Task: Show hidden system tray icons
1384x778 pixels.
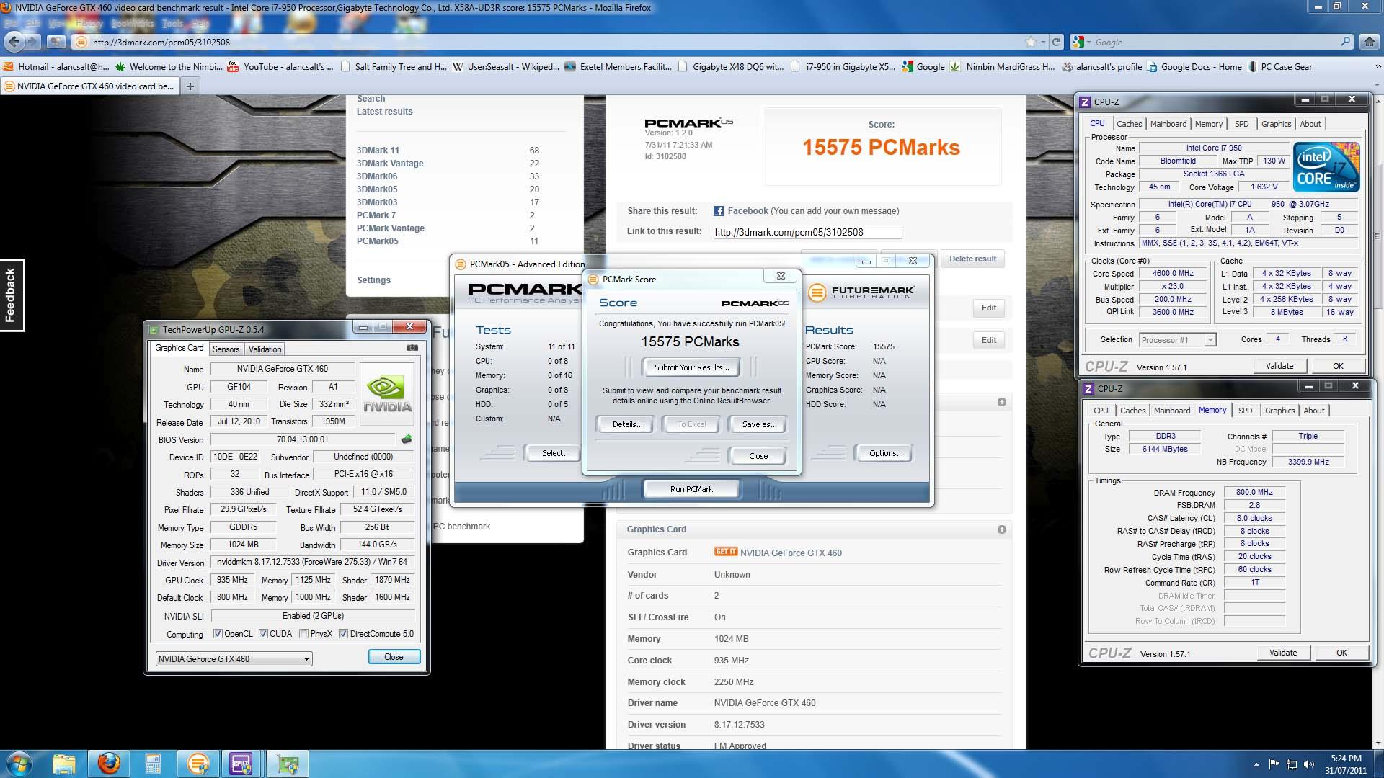Action: coord(1256,764)
